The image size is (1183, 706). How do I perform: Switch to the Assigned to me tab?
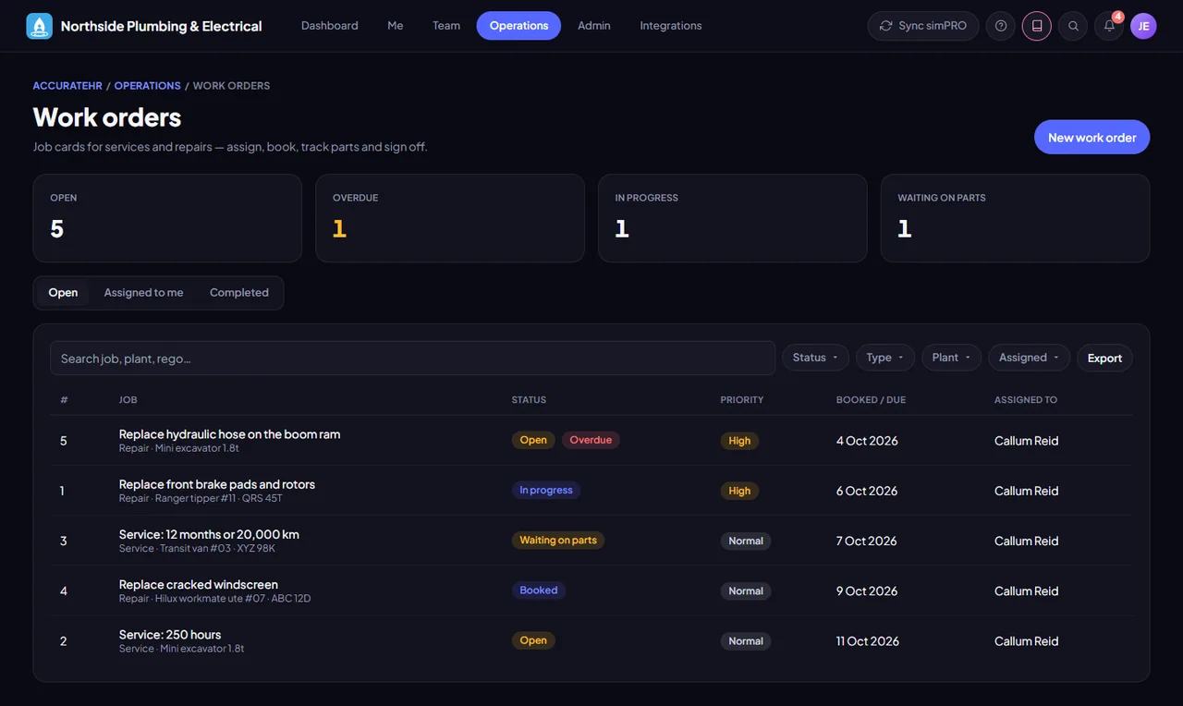[x=143, y=293]
